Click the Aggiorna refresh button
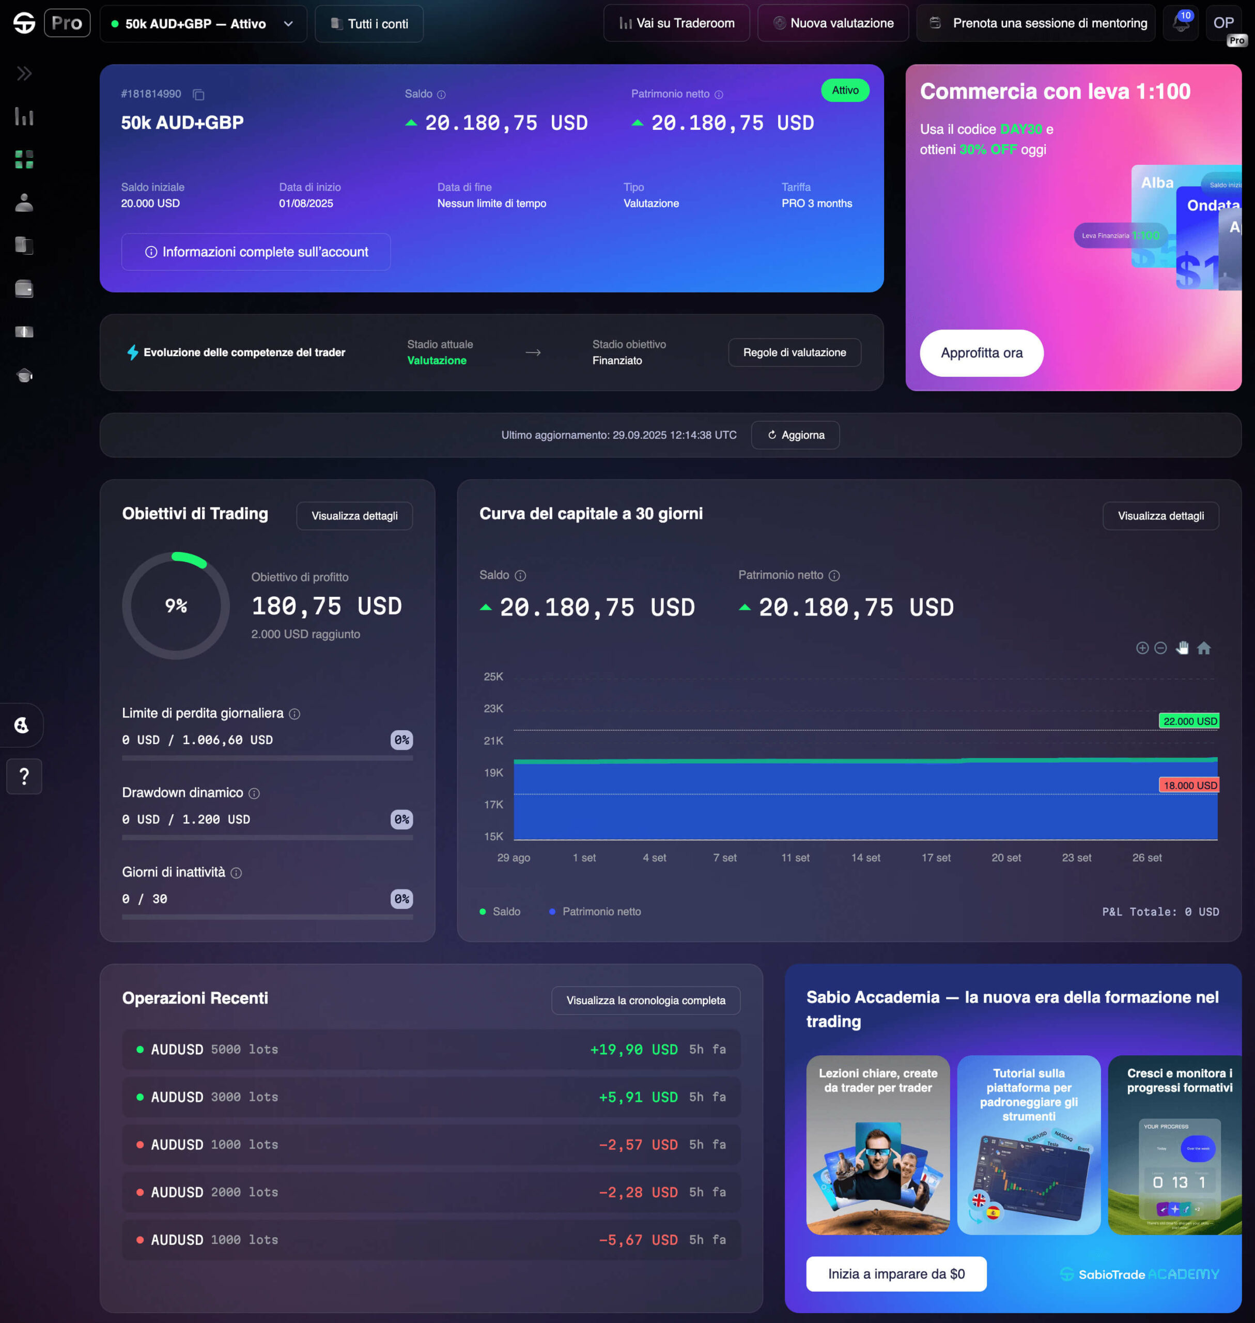Viewport: 1255px width, 1323px height. [795, 435]
